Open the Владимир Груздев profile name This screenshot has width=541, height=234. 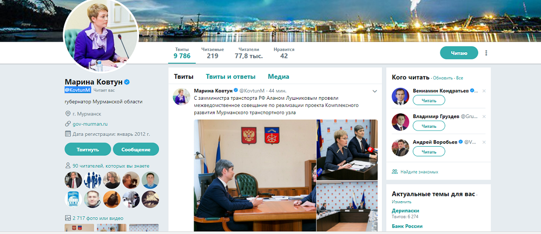(436, 116)
